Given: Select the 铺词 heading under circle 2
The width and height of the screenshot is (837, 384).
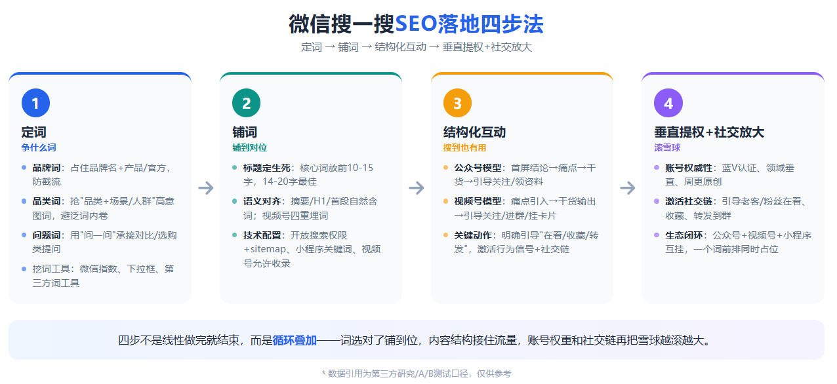Looking at the screenshot, I should pyautogui.click(x=245, y=132).
